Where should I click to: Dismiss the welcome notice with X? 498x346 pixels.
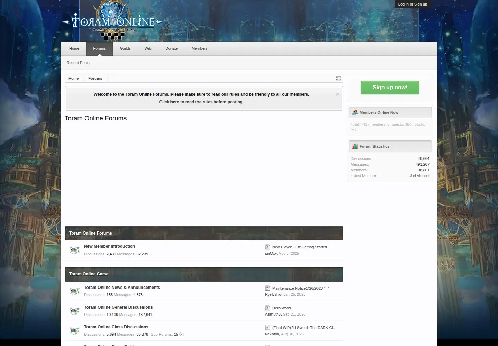pos(338,94)
